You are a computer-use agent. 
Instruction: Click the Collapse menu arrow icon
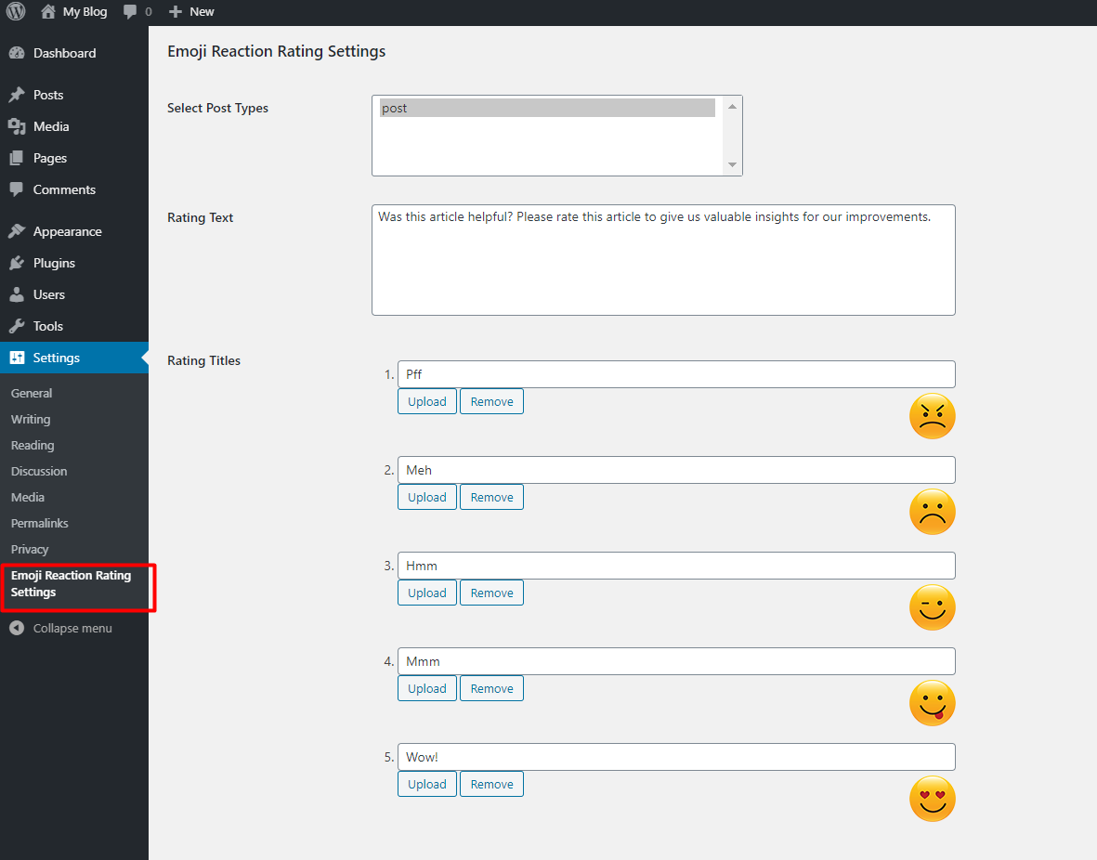17,629
